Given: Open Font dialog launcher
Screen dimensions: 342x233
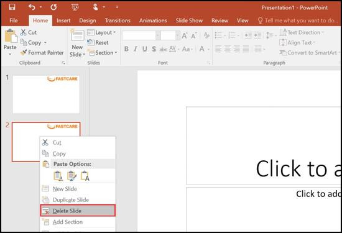Looking at the screenshot, I should pyautogui.click(x=208, y=63).
